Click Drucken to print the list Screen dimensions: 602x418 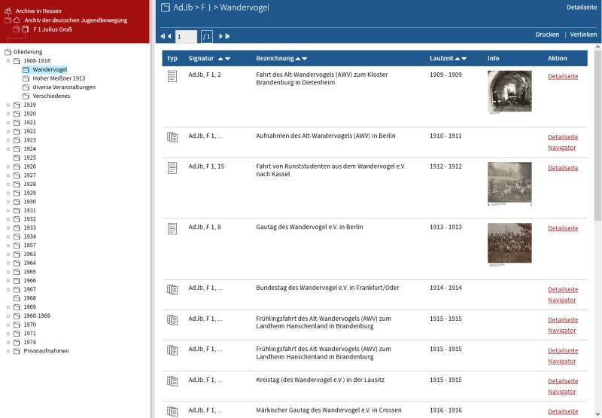[x=547, y=35]
